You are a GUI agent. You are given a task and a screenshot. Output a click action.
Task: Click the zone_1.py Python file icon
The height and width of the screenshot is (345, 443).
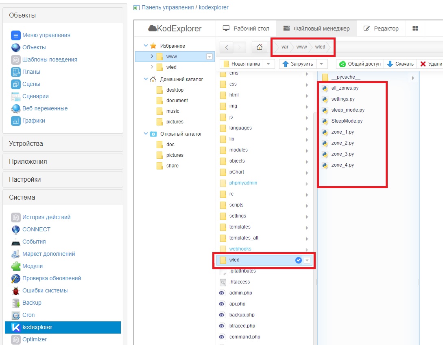tap(325, 132)
